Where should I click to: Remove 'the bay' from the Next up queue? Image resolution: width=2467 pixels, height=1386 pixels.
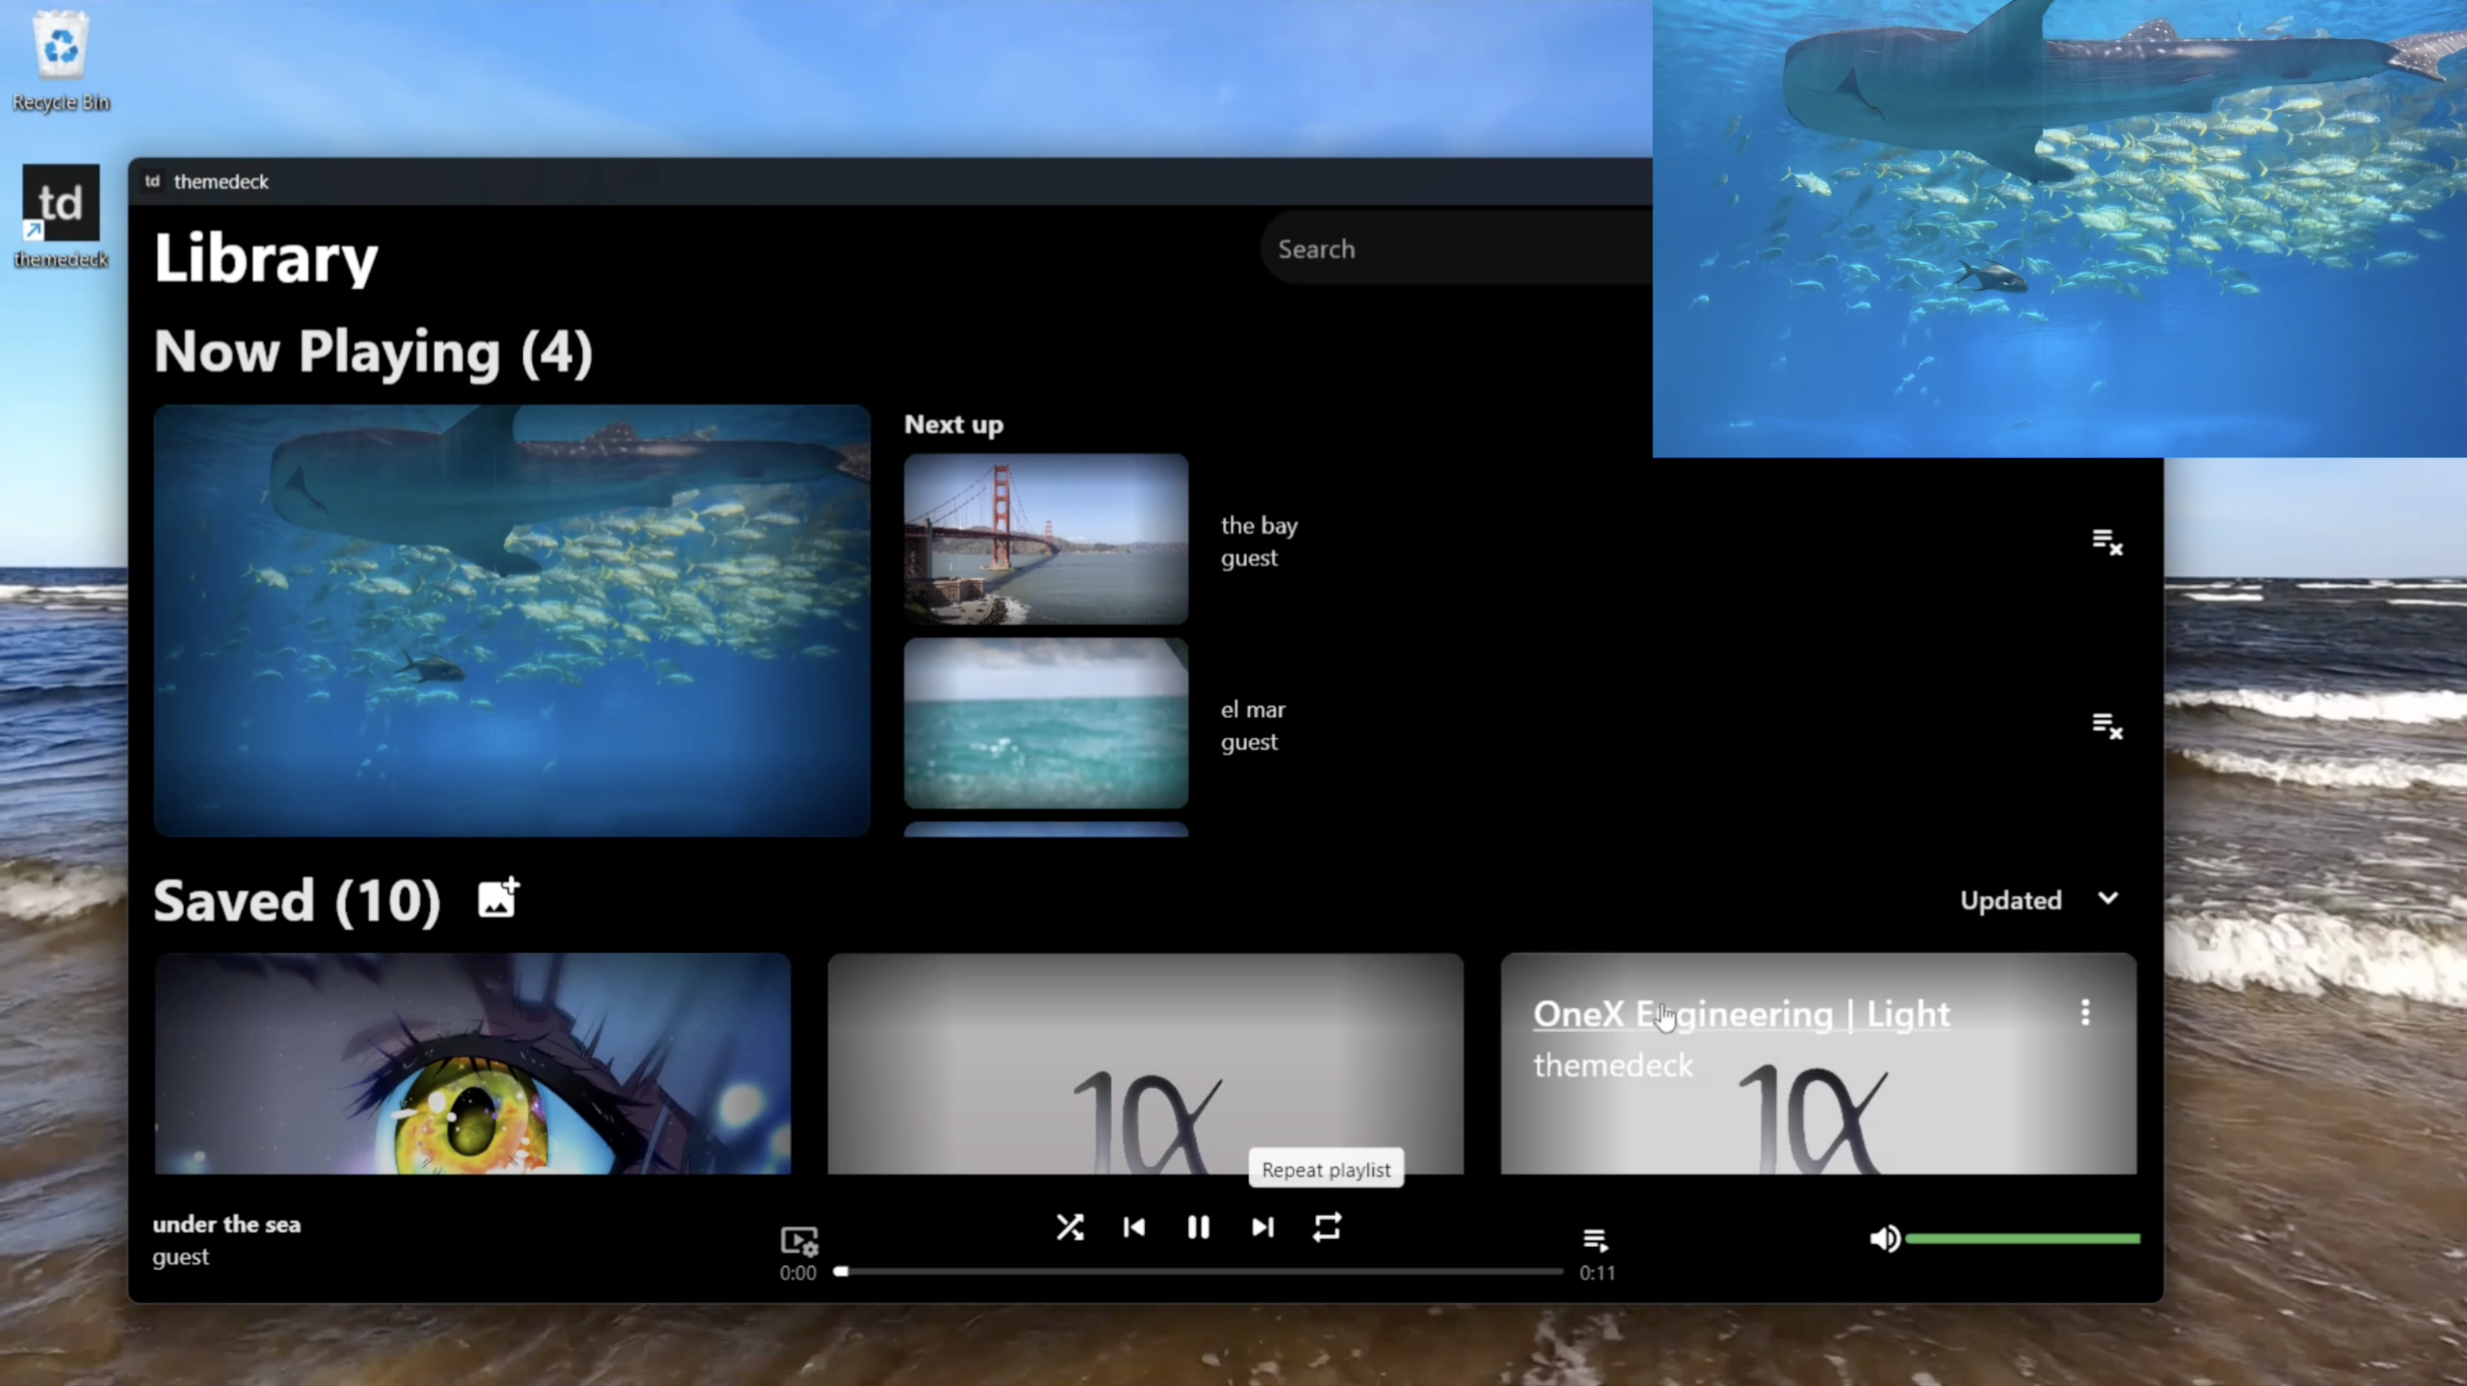coord(2107,542)
